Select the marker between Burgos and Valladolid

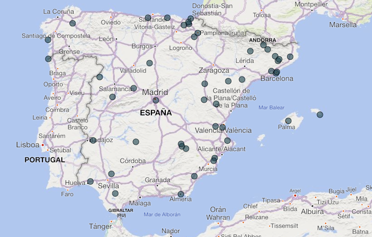tap(149, 63)
